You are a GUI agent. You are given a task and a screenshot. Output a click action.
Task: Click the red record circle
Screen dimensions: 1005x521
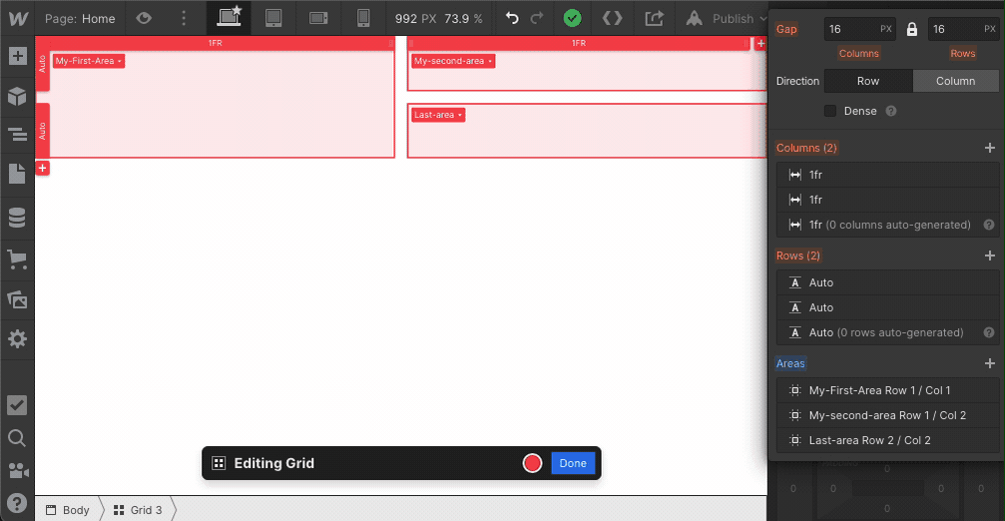click(532, 463)
